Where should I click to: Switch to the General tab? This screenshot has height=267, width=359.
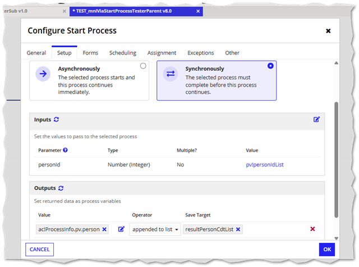36,53
